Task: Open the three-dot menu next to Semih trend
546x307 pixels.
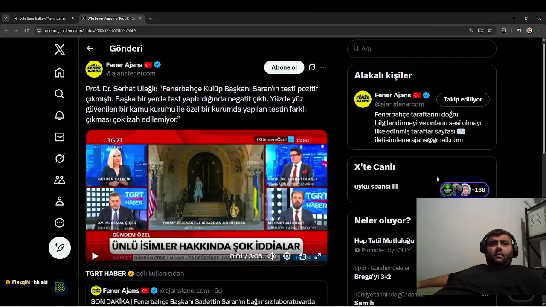Action: pos(485,295)
